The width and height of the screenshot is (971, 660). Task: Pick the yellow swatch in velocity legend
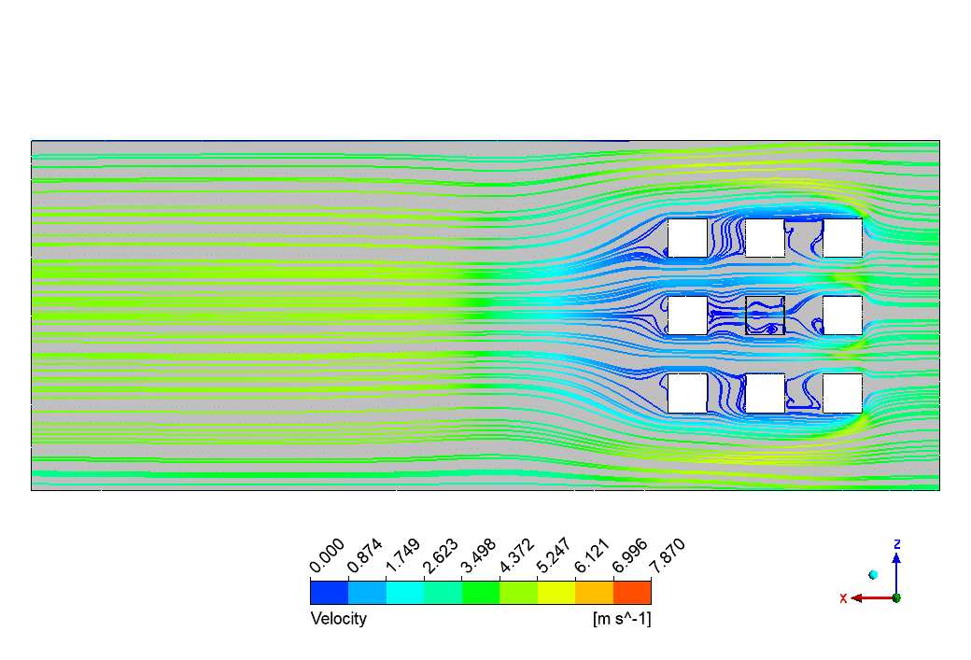pos(556,592)
